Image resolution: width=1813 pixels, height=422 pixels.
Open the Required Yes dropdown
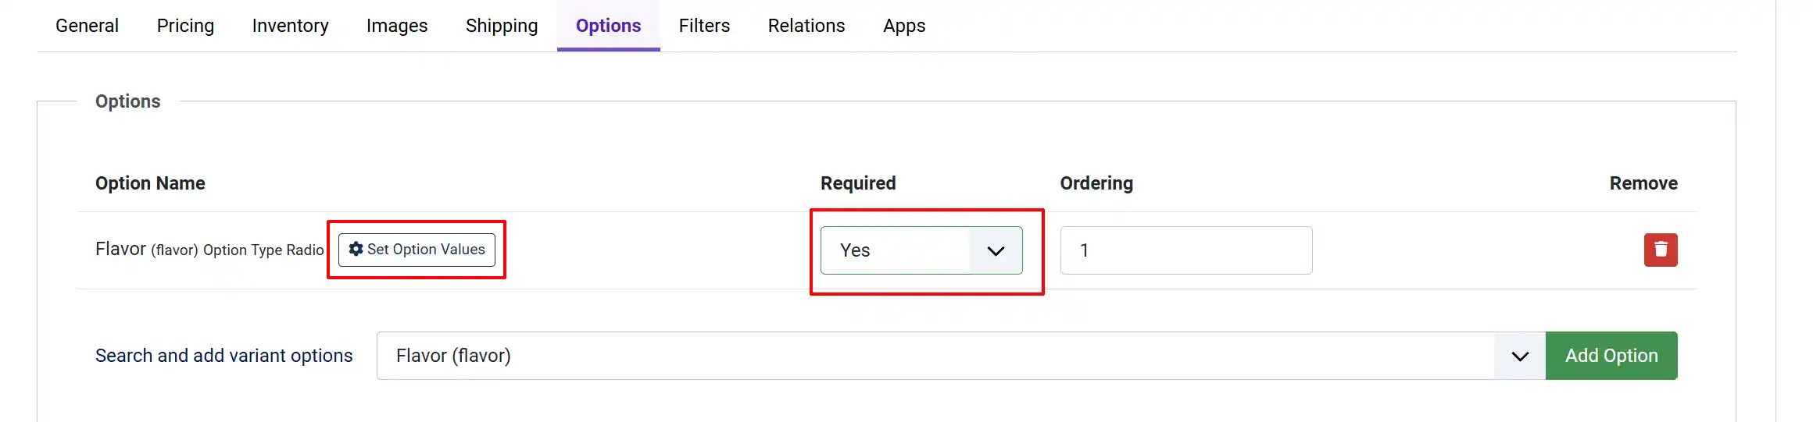921,250
